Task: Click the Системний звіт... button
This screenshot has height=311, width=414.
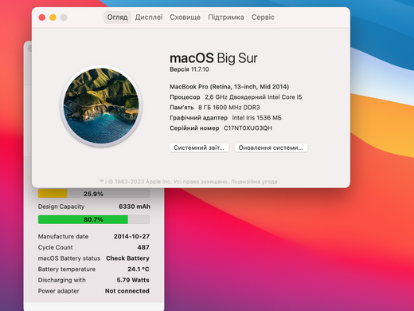Action: point(199,148)
